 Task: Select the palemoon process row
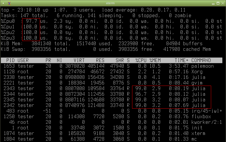coord(112,66)
